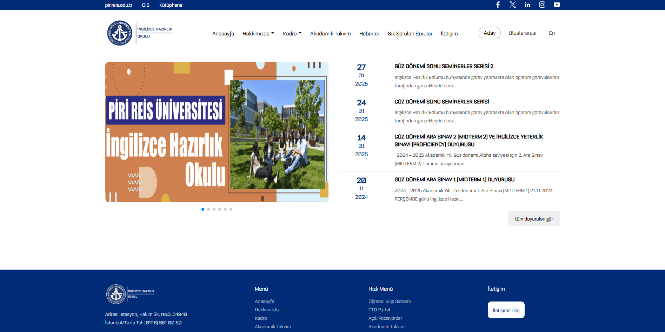Select the first carousel dot

203,209
